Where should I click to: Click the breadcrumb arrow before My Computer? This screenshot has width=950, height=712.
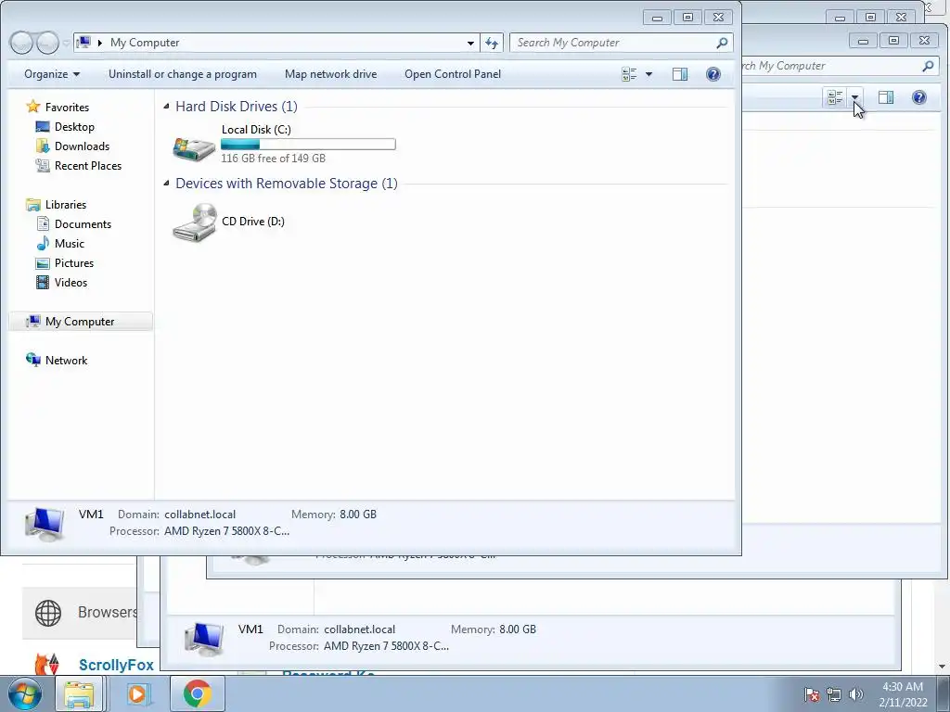pos(100,43)
